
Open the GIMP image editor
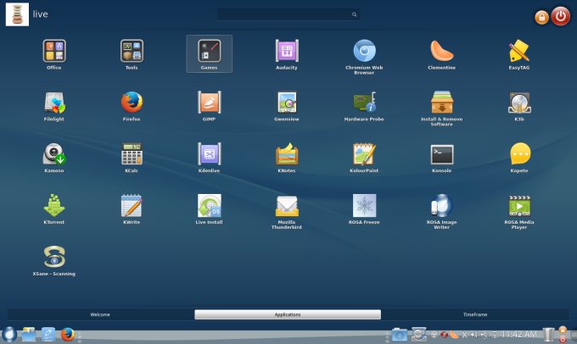coord(209,106)
